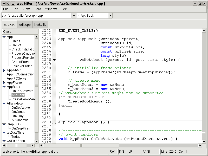
Task: Select OnExit in the class tree
Action: pyautogui.click(x=16, y=45)
